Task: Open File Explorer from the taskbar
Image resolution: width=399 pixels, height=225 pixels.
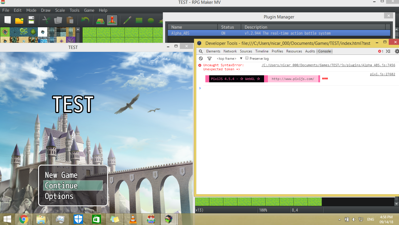Action: 41,219
